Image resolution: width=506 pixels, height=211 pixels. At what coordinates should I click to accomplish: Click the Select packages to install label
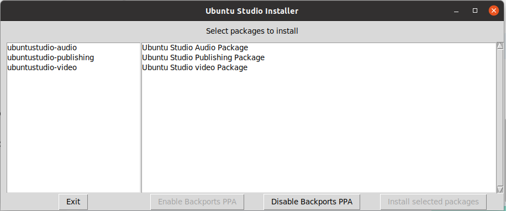click(252, 31)
